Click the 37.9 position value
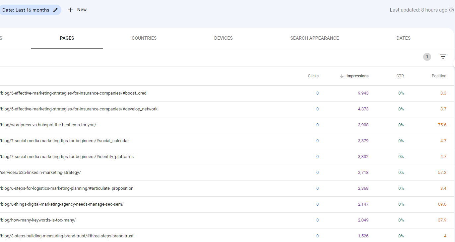The width and height of the screenshot is (455, 242). click(x=442, y=220)
